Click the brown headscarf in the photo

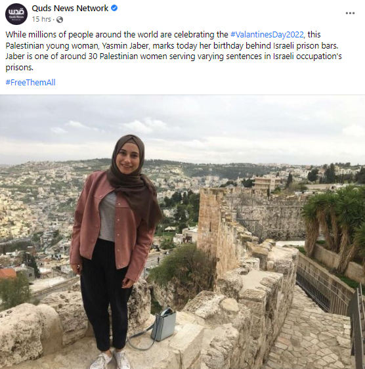[135, 181]
